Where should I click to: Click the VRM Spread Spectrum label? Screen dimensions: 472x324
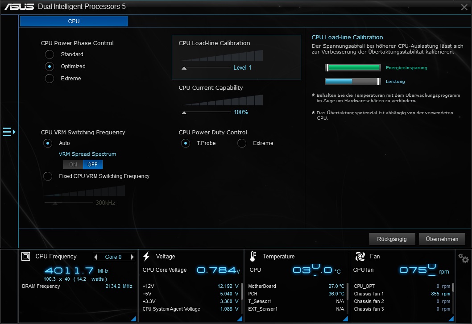87,154
